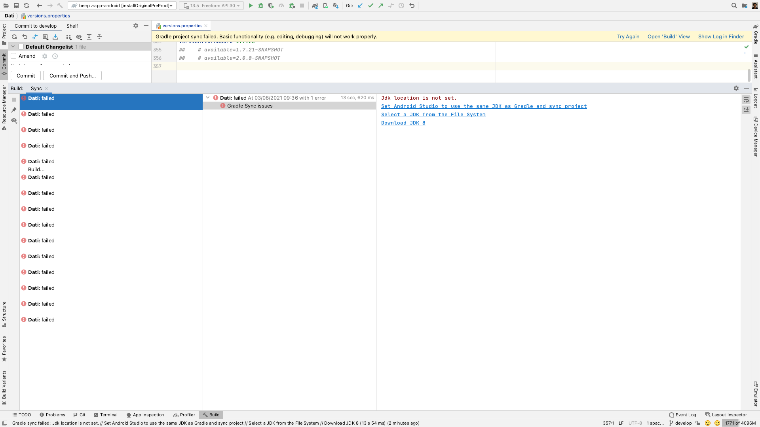Sync project with Gradle files icon
760x427 pixels.
tap(315, 6)
